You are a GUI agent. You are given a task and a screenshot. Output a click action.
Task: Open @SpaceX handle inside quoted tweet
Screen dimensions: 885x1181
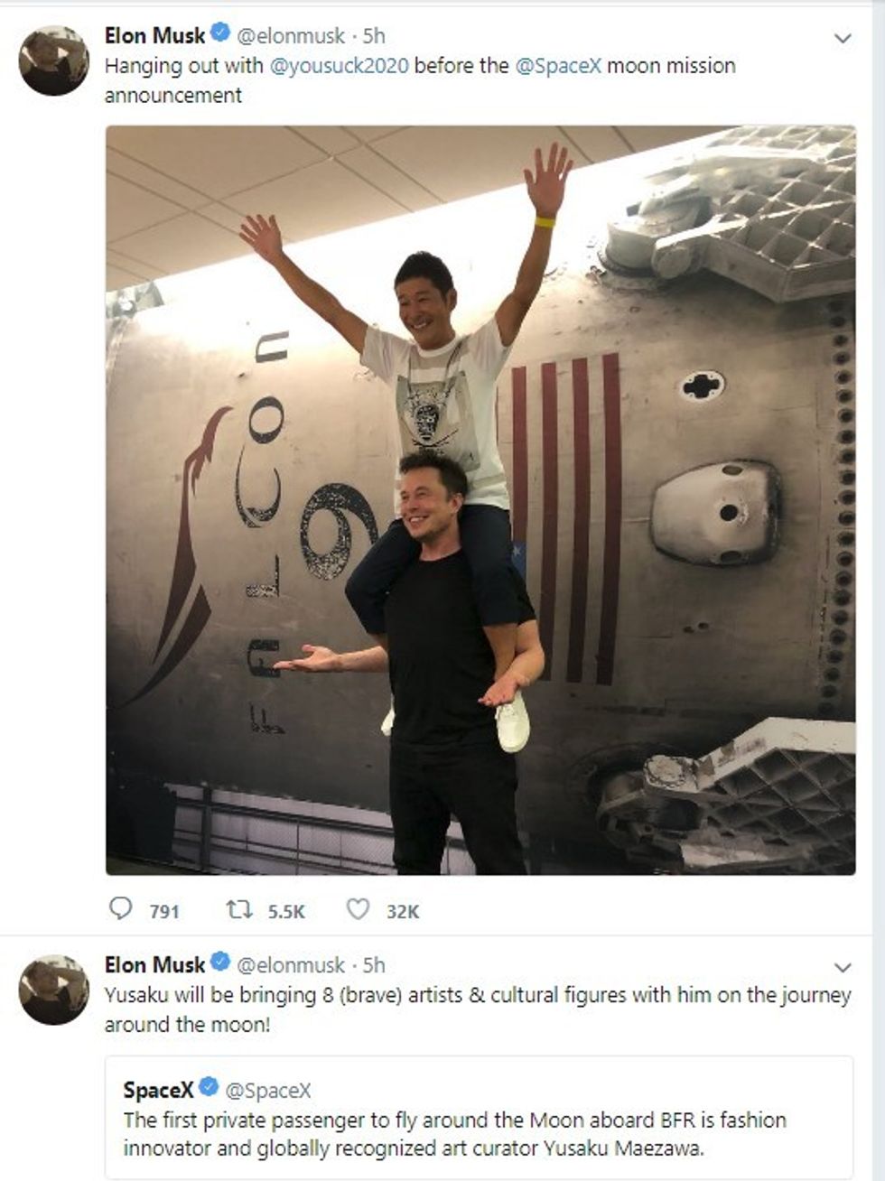click(267, 1090)
